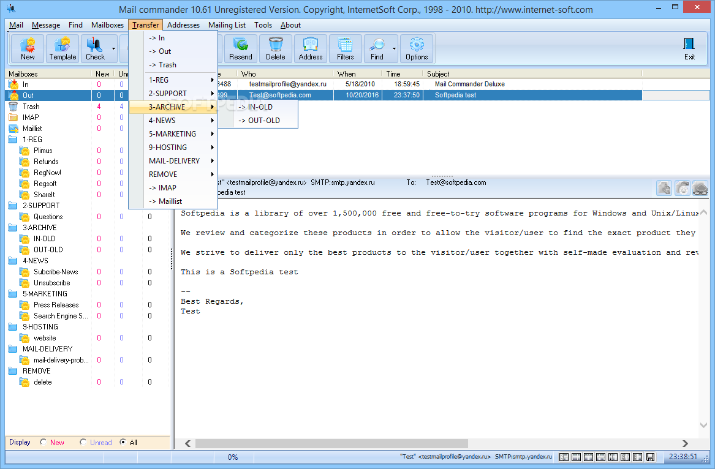Open the Mail menu
The image size is (715, 469).
[16, 25]
